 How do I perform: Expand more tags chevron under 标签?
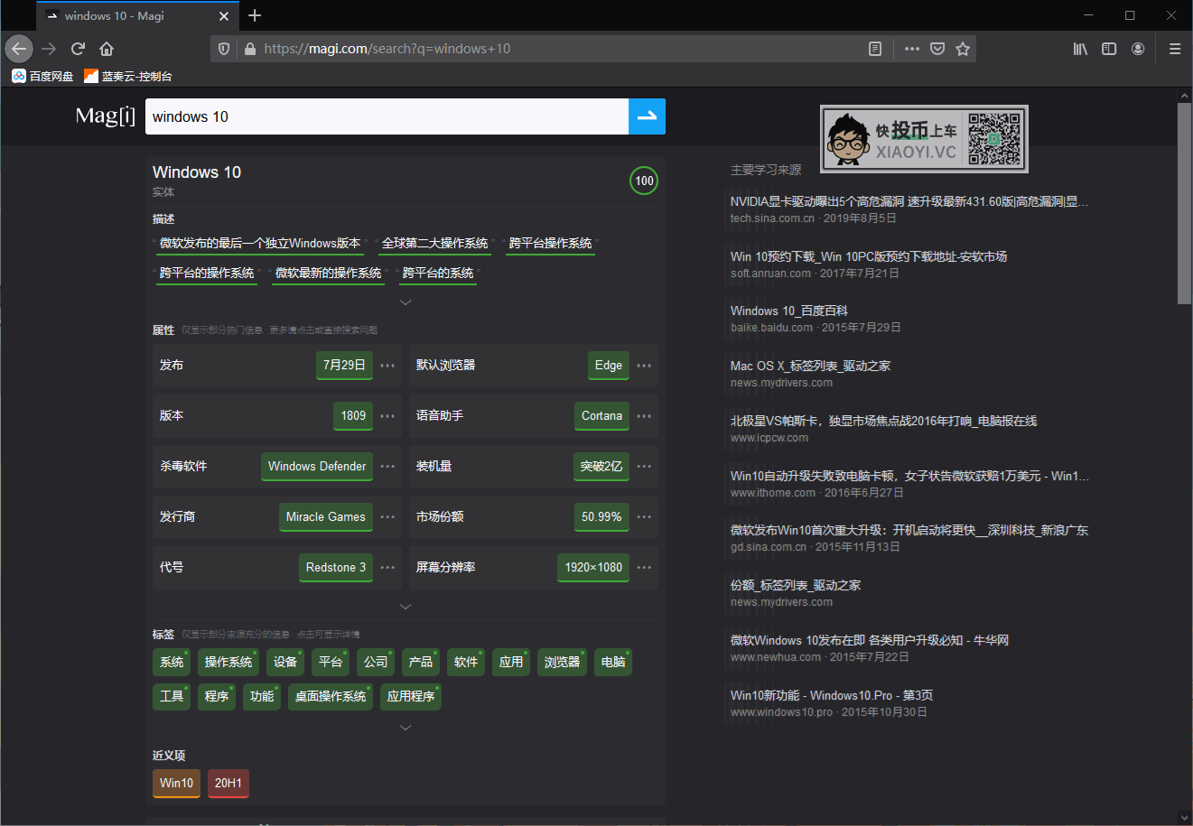405,728
